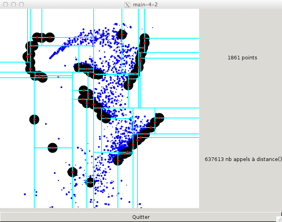Click the X11 icon in the title bar
282x222 pixels.
point(127,4)
